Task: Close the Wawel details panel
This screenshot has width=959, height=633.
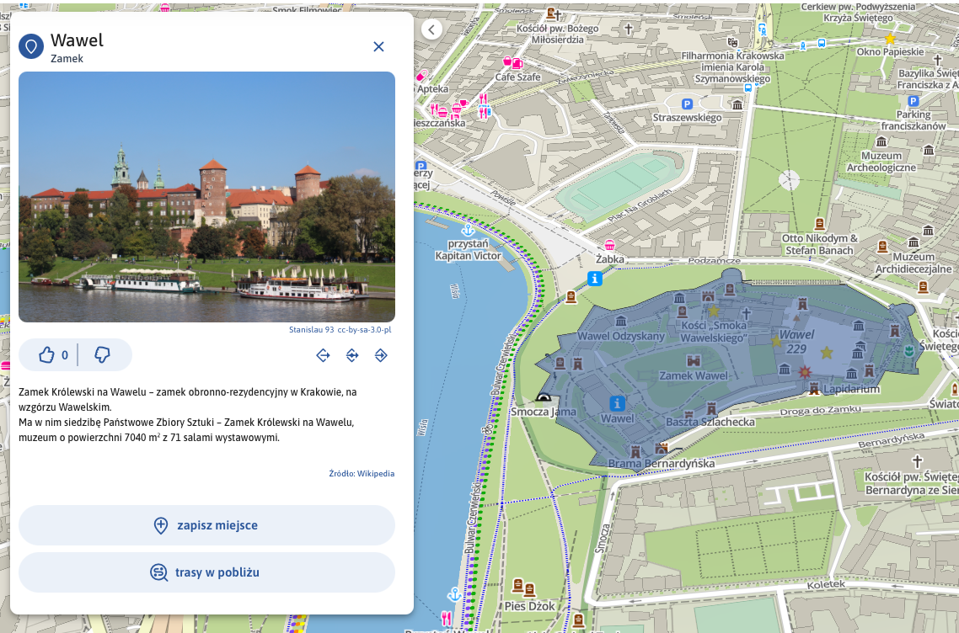Action: pyautogui.click(x=378, y=47)
